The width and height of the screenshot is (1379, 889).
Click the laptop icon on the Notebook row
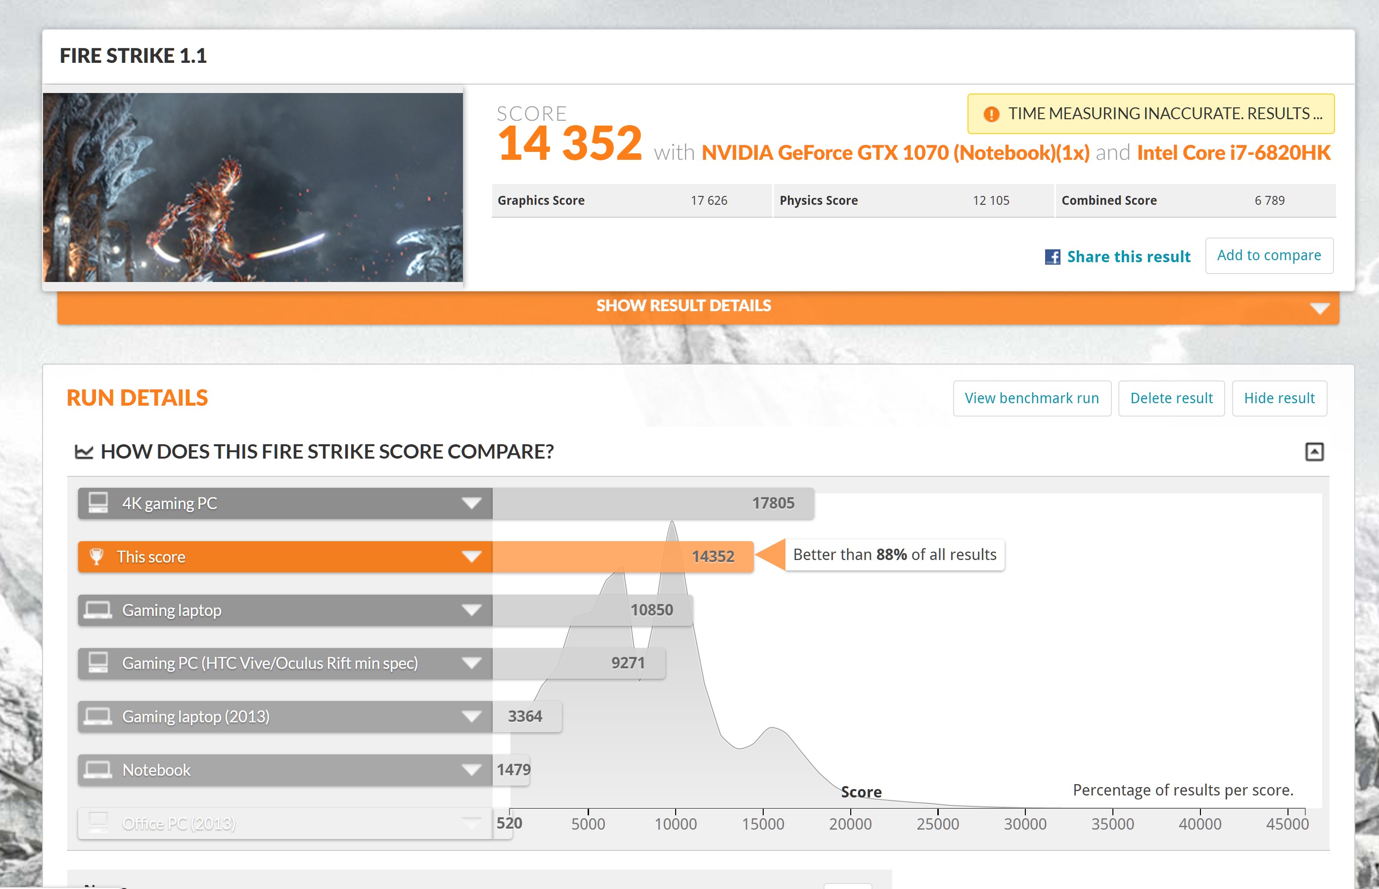pyautogui.click(x=97, y=769)
